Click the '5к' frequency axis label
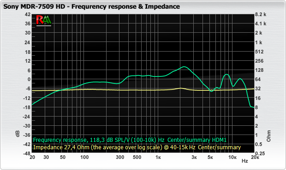This screenshot has width=286, height=170. pyautogui.click(x=210, y=157)
